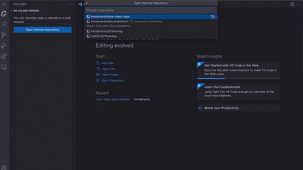Click the Open Folder icon

[x=98, y=75]
